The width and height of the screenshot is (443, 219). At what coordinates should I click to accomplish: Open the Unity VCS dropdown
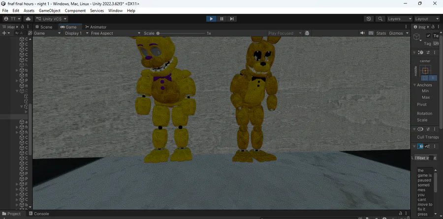[51, 19]
